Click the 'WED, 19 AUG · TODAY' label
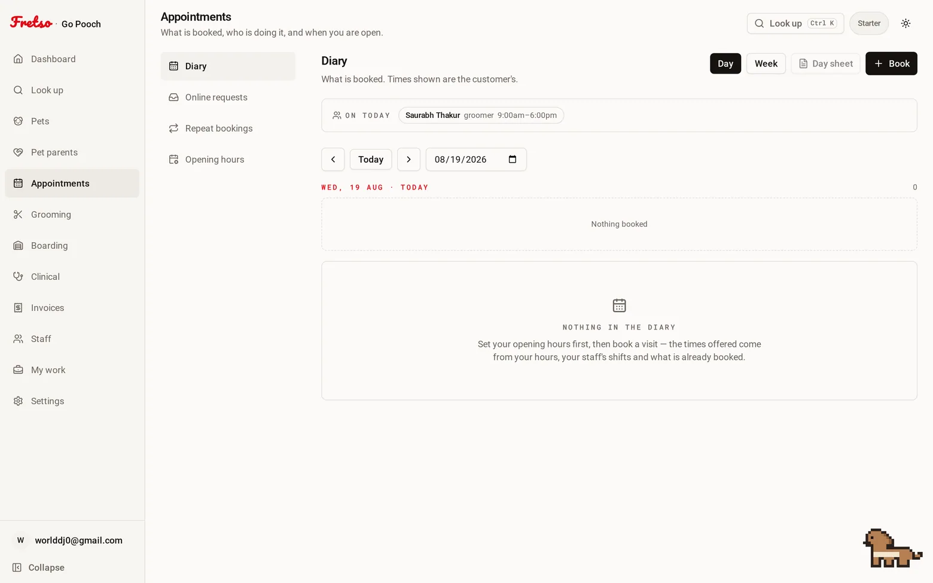 [375, 187]
